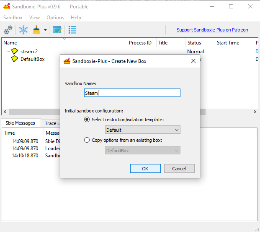
Task: Click yellow sandbox icon beside steam 2
Action: [x=15, y=51]
